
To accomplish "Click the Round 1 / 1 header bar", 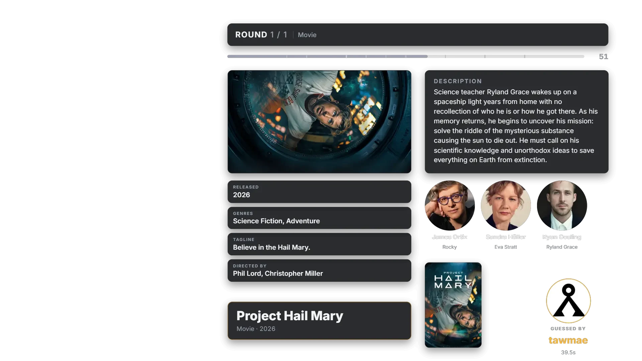I will click(x=418, y=35).
